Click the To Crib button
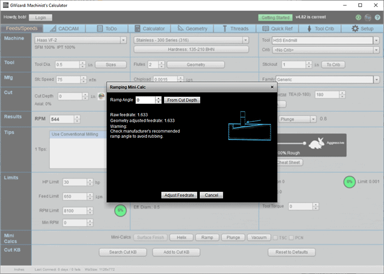The image size is (384, 274). pos(333,65)
